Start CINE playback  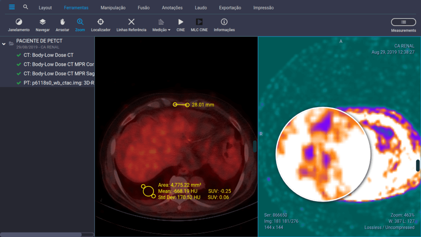click(x=180, y=25)
